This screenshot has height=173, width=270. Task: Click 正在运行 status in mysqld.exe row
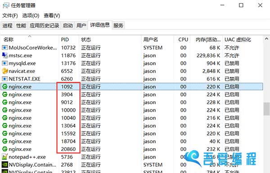91,64
